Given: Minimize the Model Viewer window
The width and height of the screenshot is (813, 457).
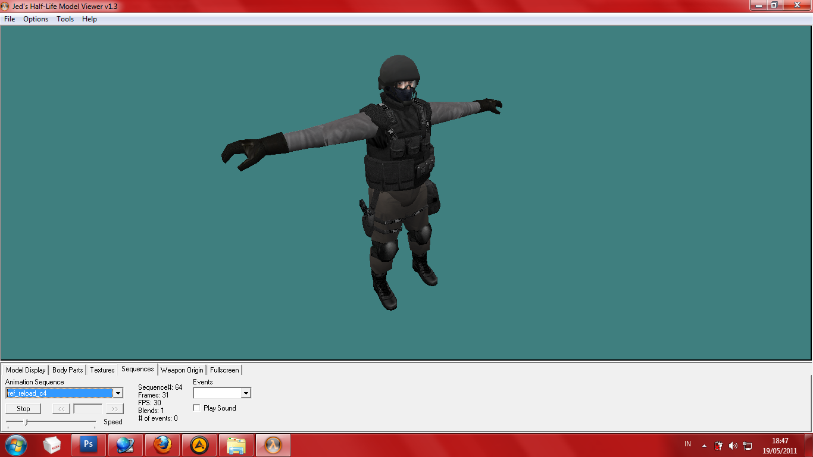Looking at the screenshot, I should coord(758,5).
